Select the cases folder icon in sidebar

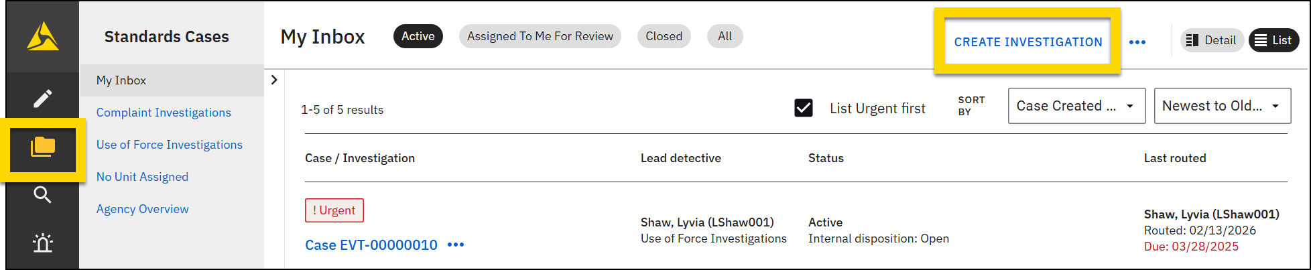(x=42, y=147)
